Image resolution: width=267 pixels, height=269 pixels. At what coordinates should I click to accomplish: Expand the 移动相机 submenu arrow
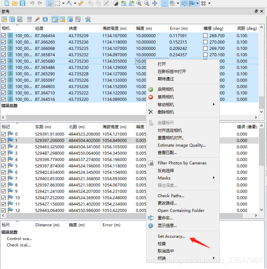pyautogui.click(x=214, y=104)
